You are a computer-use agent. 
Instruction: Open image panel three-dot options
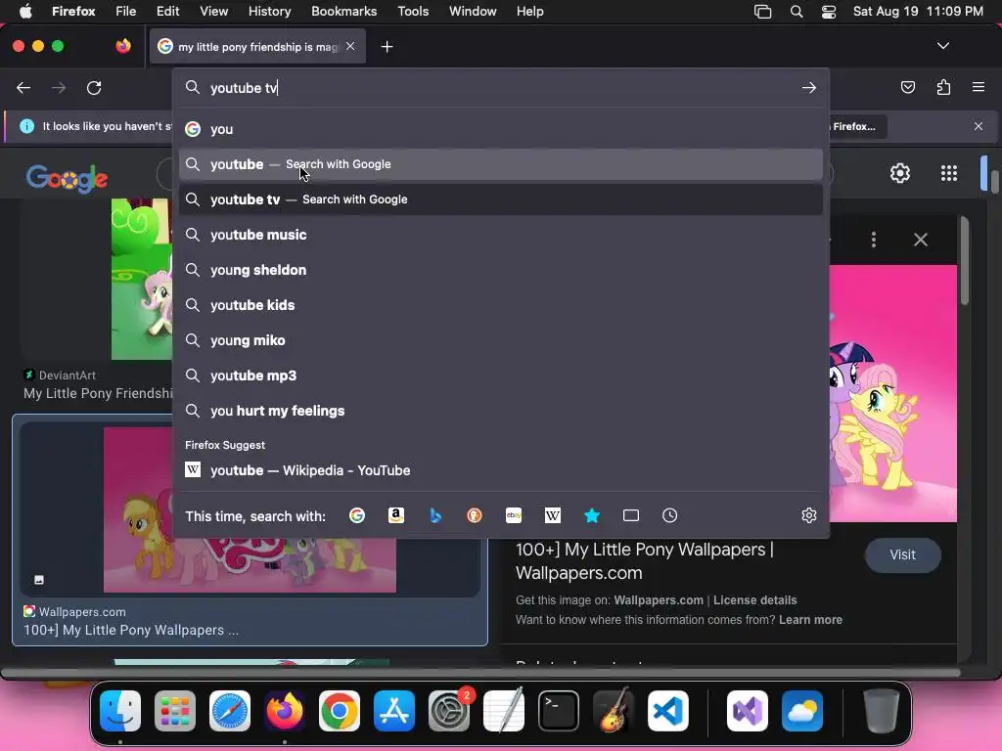pyautogui.click(x=874, y=240)
